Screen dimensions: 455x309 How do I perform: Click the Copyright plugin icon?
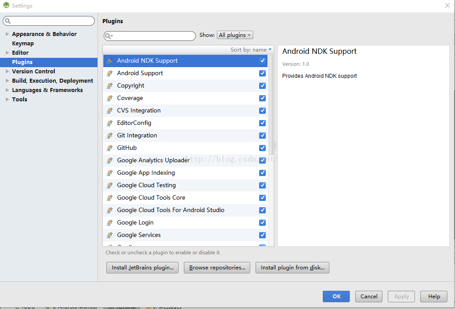click(110, 86)
